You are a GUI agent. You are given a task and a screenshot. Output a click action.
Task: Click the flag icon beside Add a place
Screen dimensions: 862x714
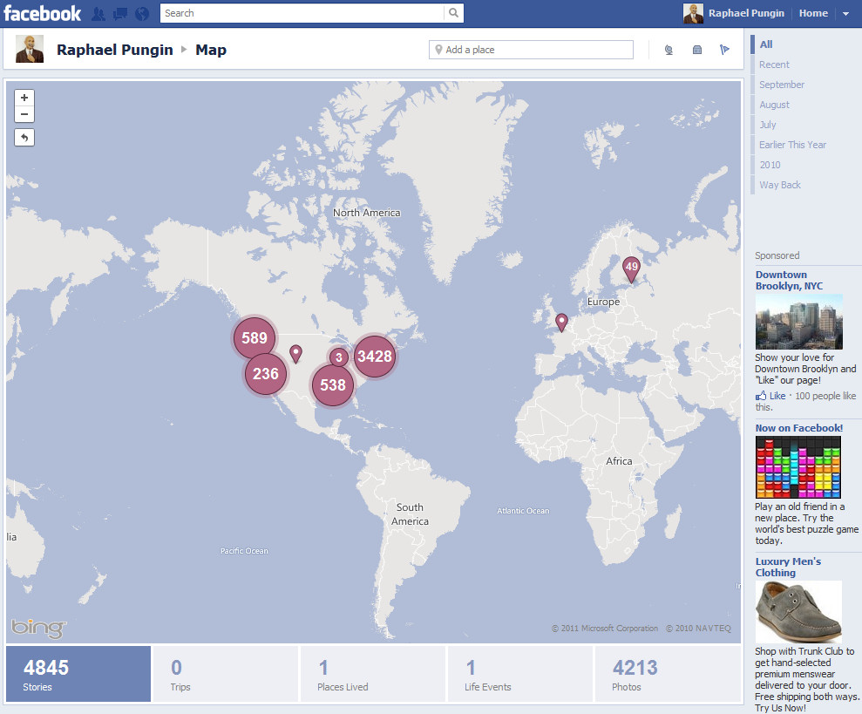coord(724,50)
